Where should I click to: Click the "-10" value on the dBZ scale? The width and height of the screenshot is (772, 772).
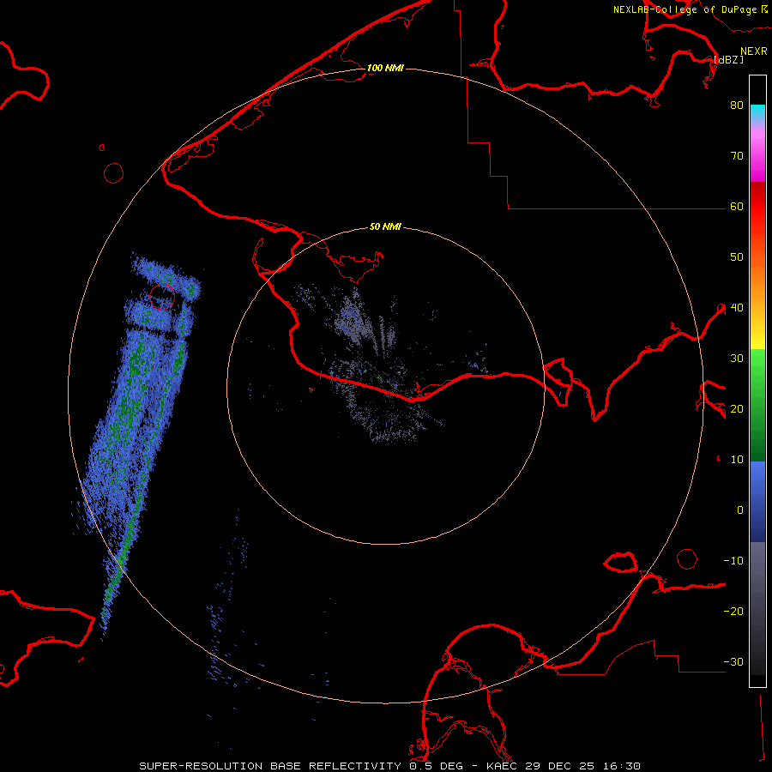[x=733, y=561]
